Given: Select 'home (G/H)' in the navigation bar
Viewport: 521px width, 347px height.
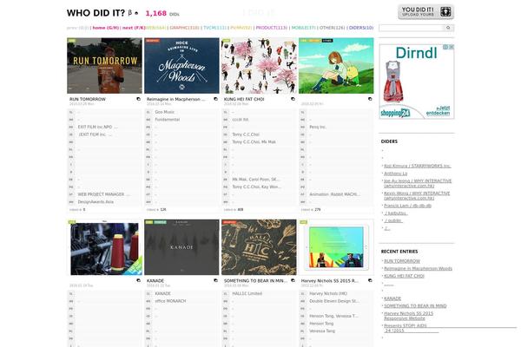Looking at the screenshot, I should click(x=105, y=28).
